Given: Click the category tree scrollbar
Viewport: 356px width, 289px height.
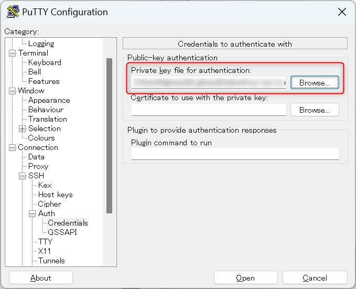Looking at the screenshot, I should 109,136.
